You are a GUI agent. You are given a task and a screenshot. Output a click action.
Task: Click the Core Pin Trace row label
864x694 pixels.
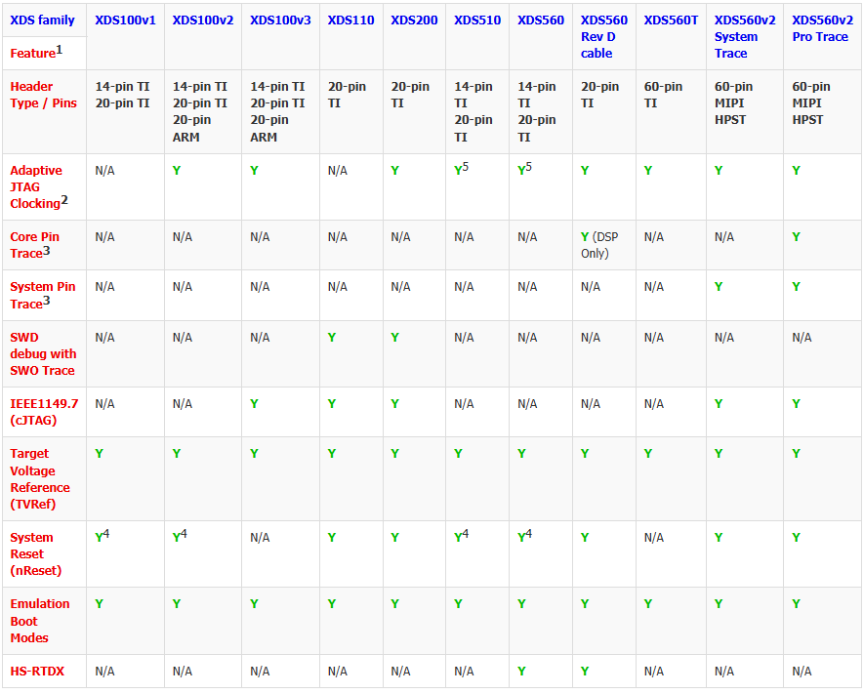(x=35, y=245)
